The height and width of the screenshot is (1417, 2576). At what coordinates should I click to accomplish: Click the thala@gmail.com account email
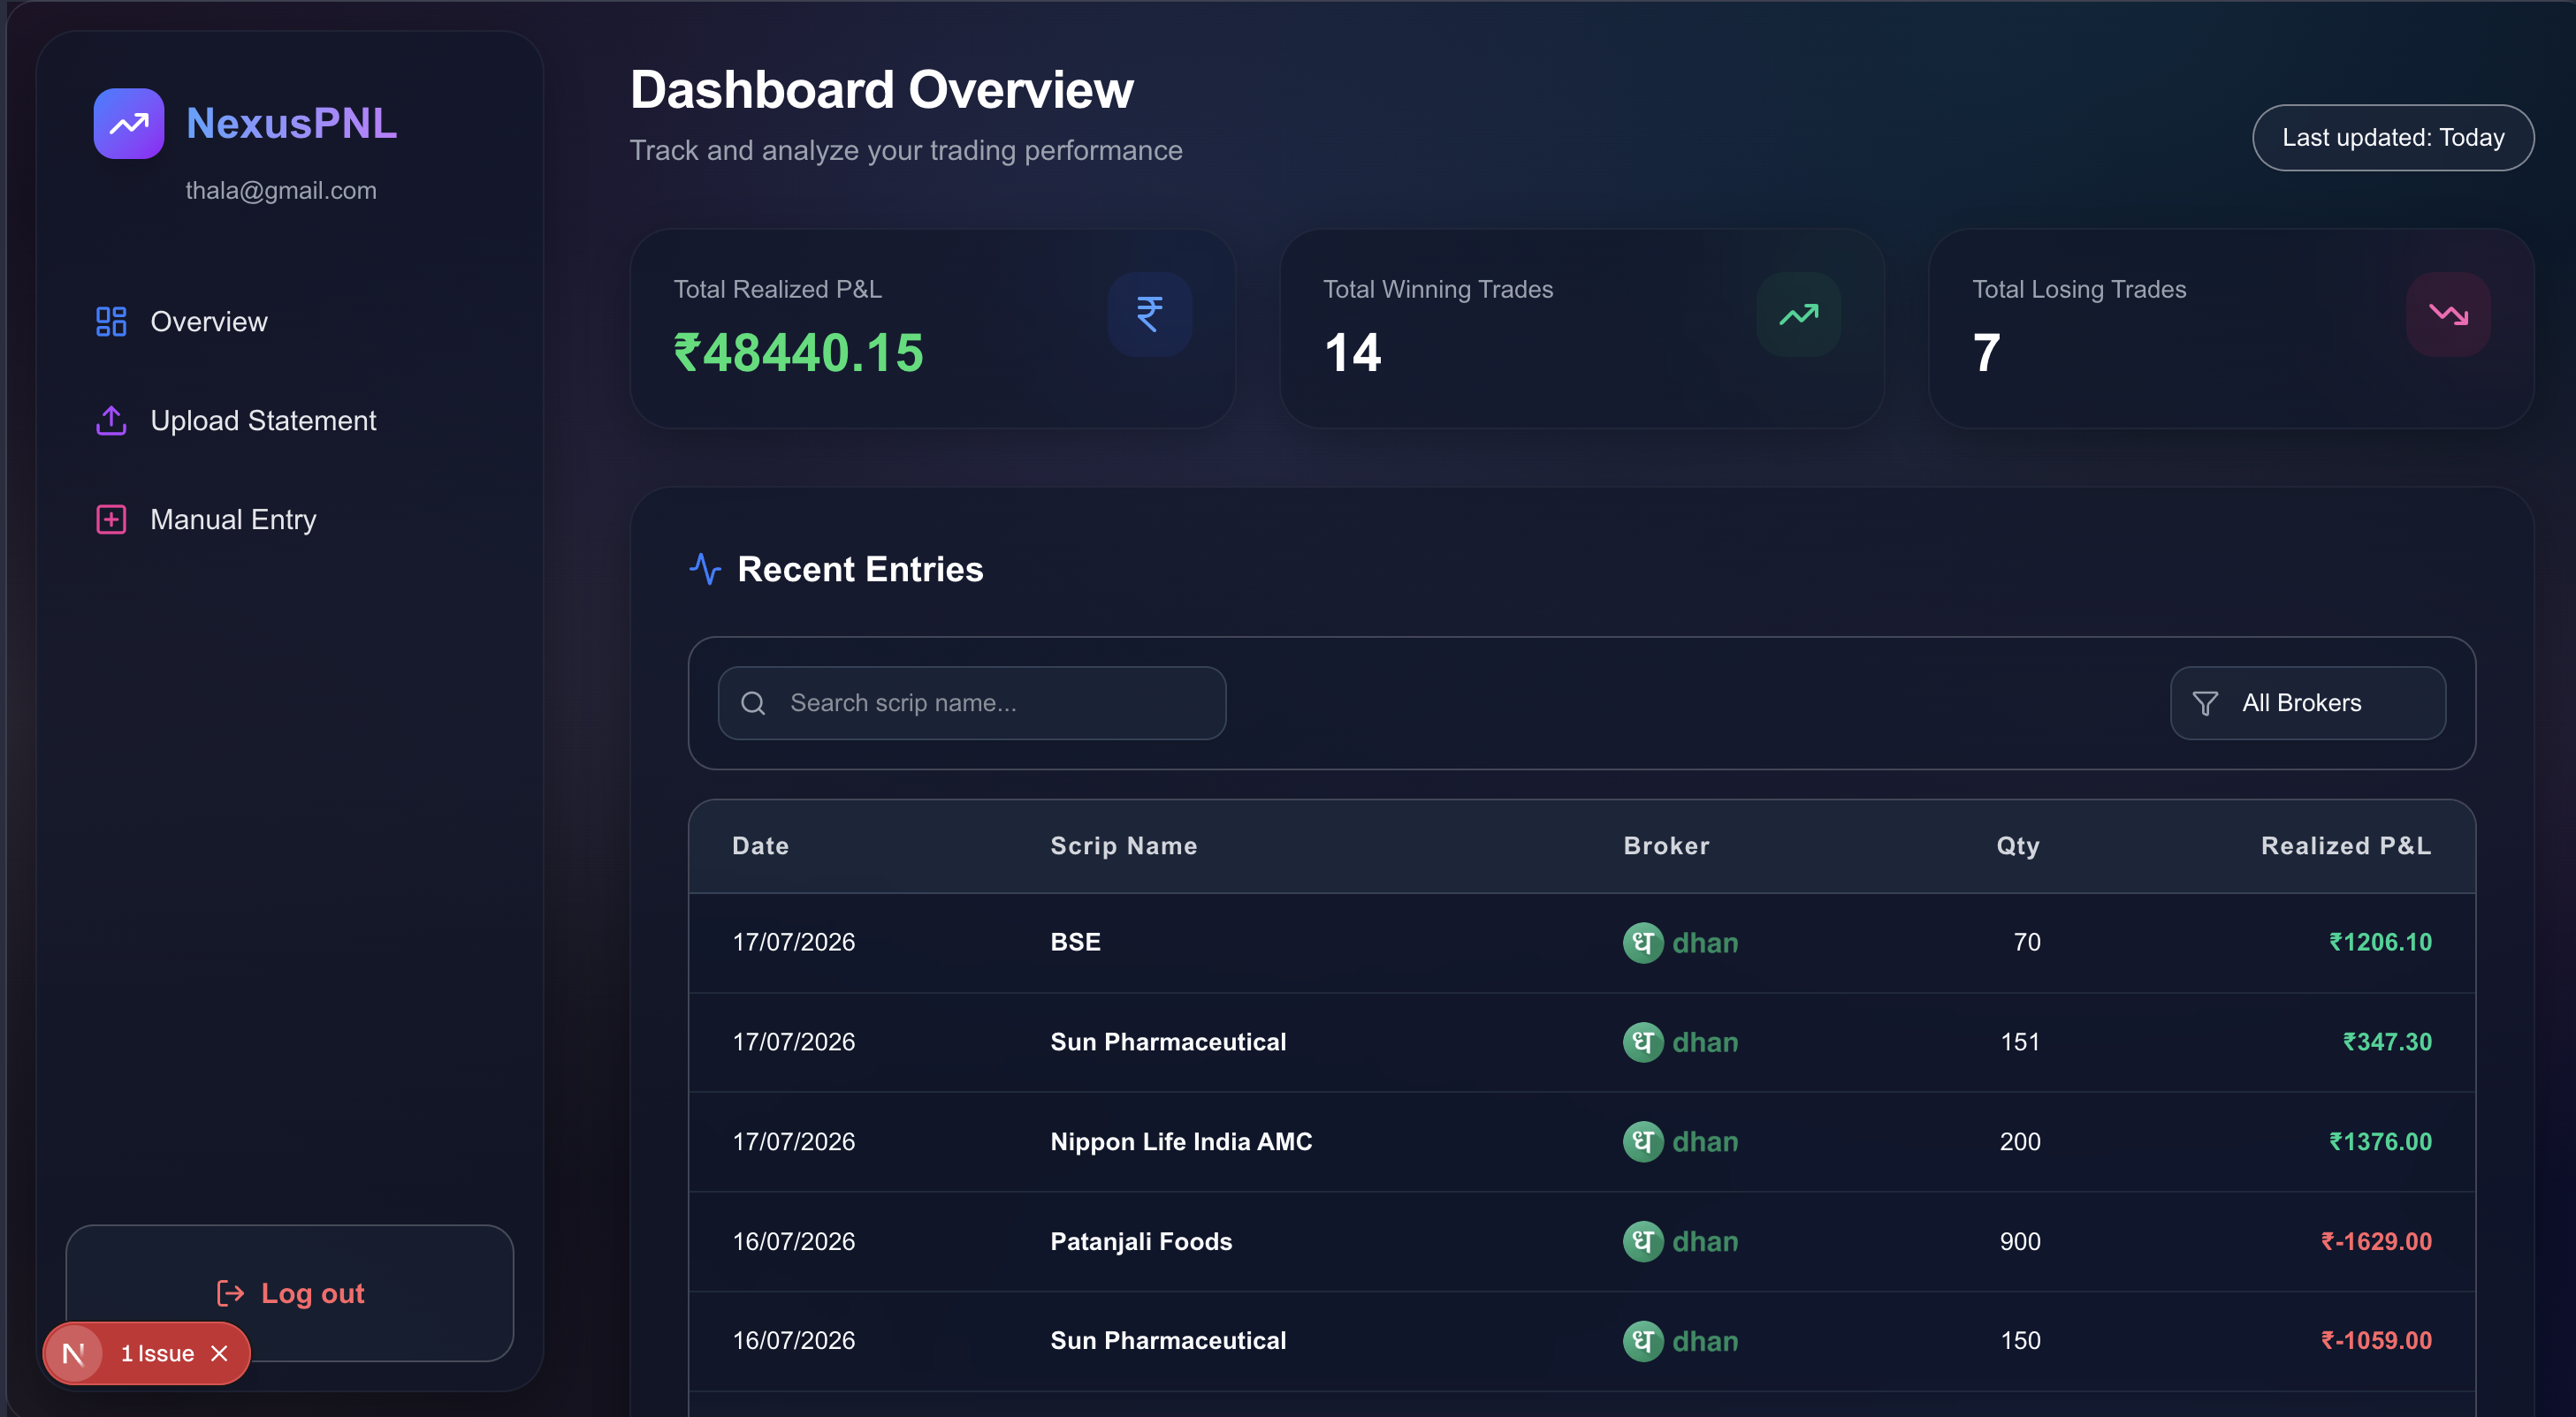[x=281, y=191]
